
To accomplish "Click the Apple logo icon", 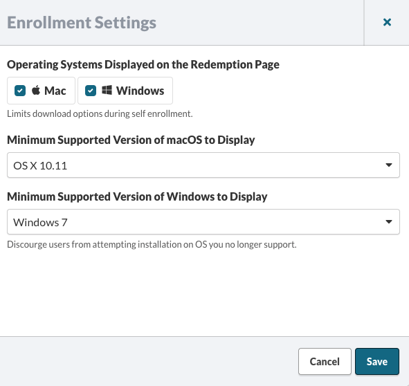I will pyautogui.click(x=36, y=90).
